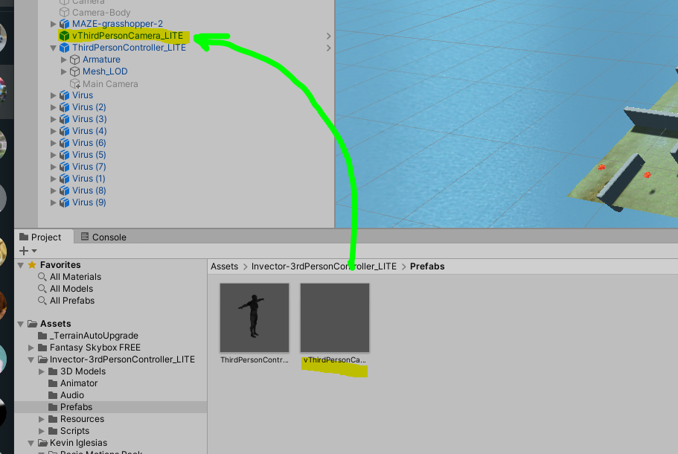Select the ThirdPersonController prefab thumbnail
Image resolution: width=678 pixels, height=454 pixels.
click(254, 317)
